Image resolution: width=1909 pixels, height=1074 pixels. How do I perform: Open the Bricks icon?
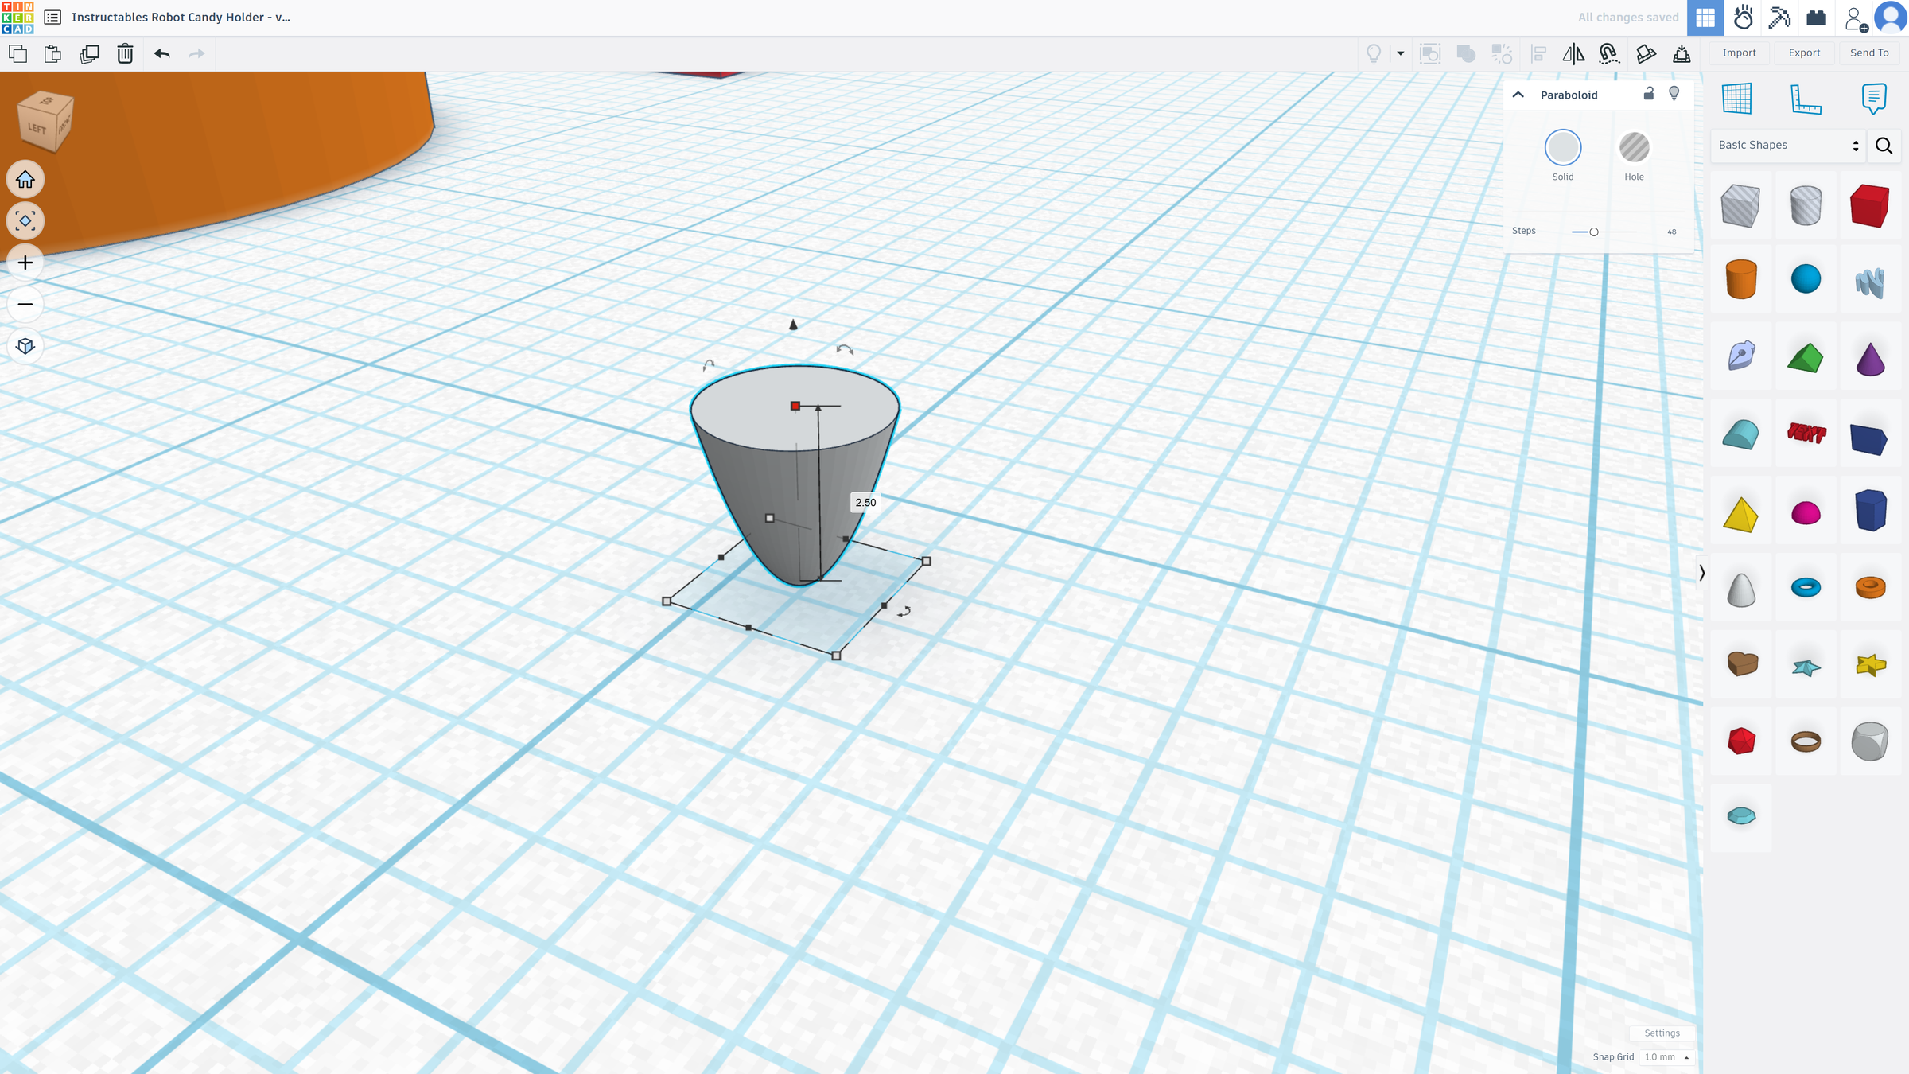tap(1817, 18)
